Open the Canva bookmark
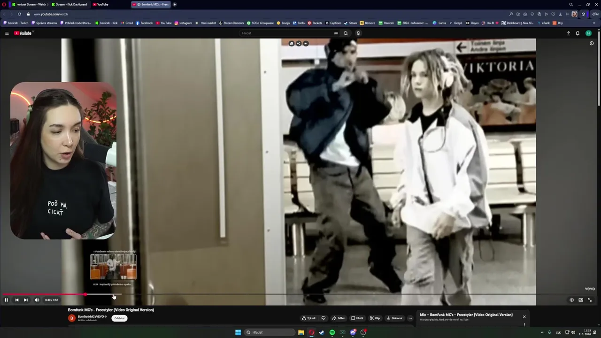 [x=439, y=23]
